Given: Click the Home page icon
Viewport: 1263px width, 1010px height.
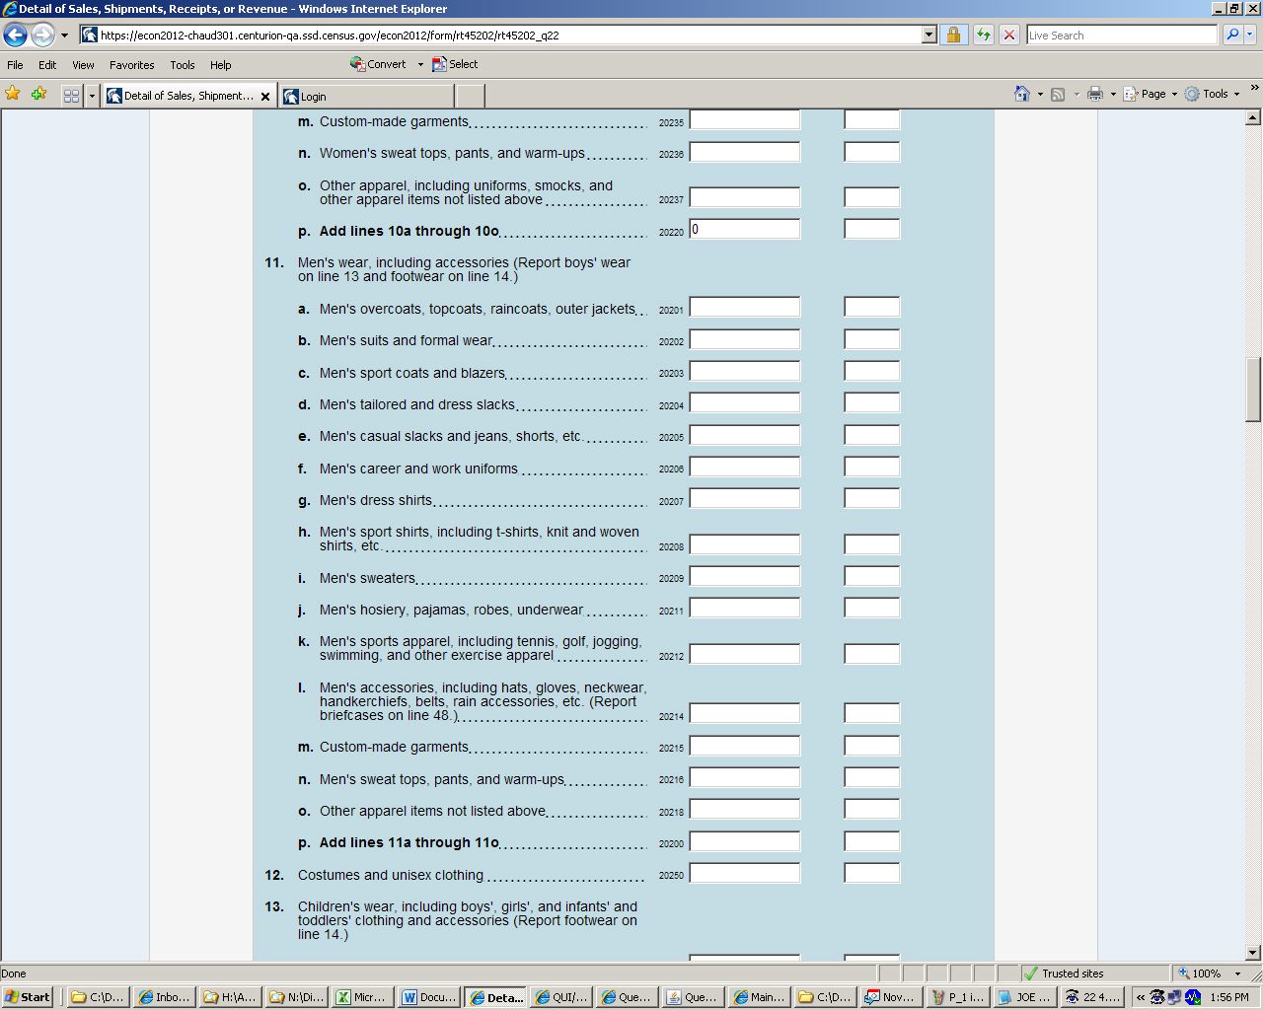Looking at the screenshot, I should (x=1022, y=94).
